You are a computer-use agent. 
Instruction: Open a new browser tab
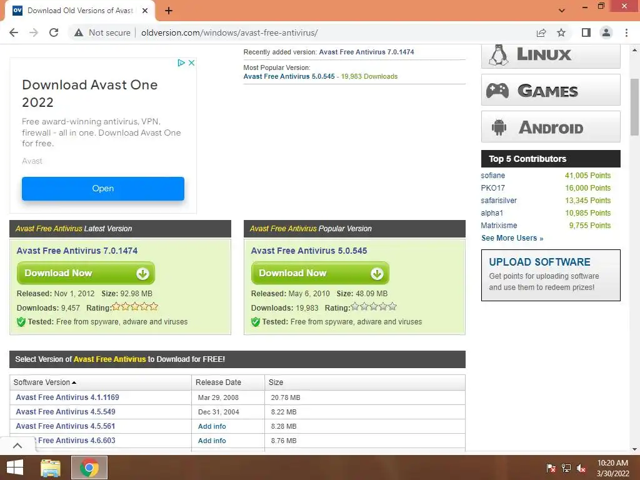[x=169, y=11]
